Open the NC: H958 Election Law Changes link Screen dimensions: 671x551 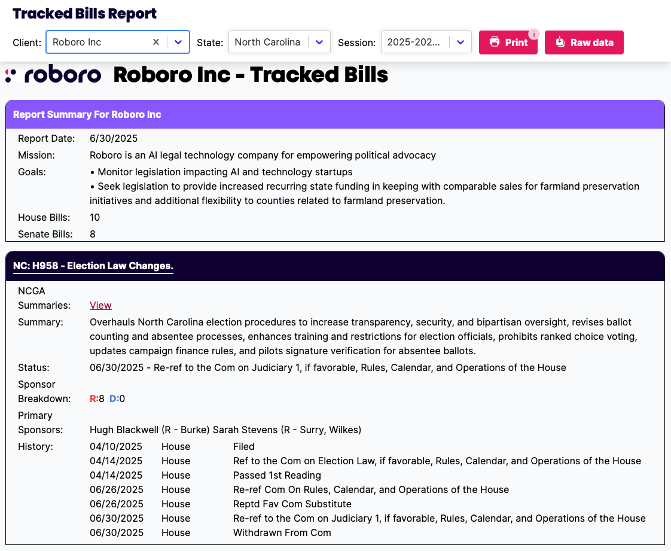click(x=93, y=266)
